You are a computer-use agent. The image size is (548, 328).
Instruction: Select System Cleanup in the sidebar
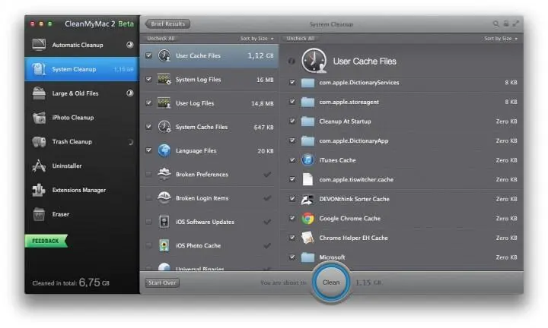pyautogui.click(x=82, y=69)
